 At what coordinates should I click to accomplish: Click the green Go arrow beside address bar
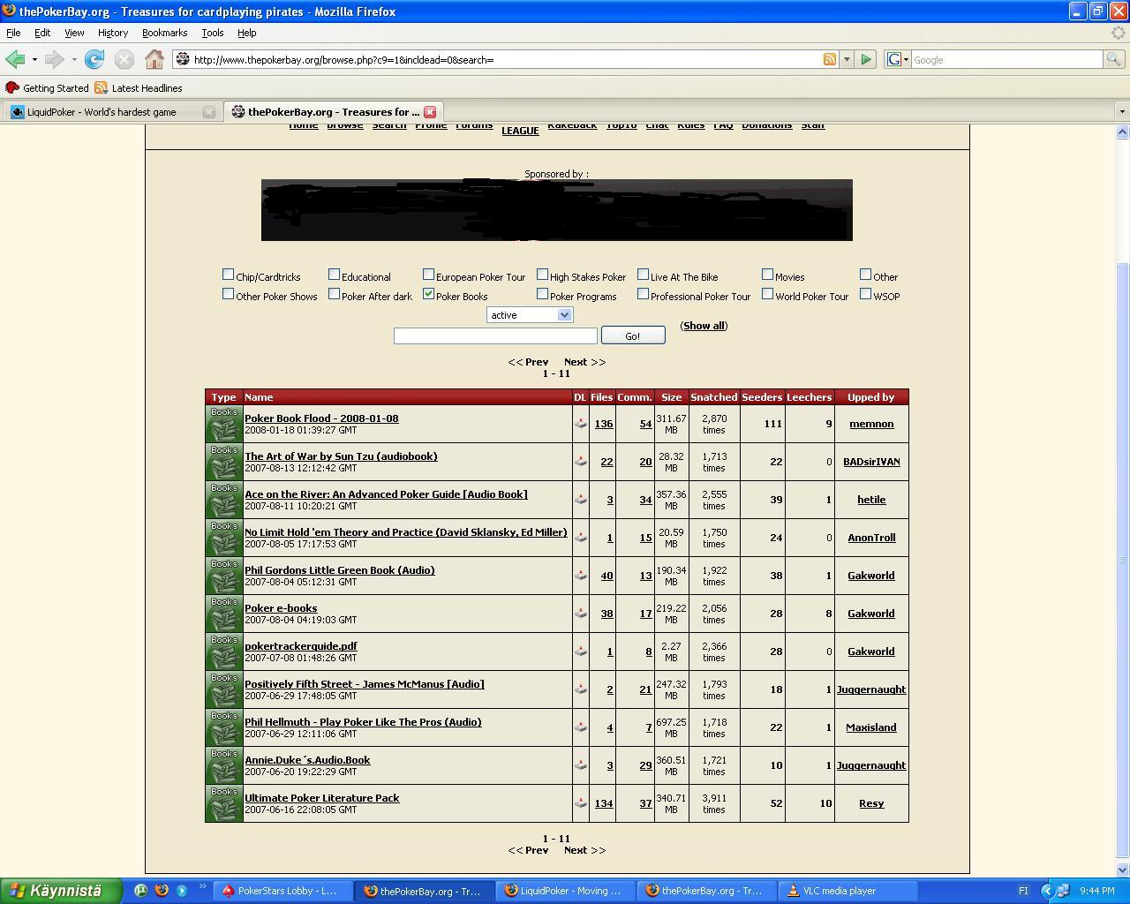click(866, 59)
